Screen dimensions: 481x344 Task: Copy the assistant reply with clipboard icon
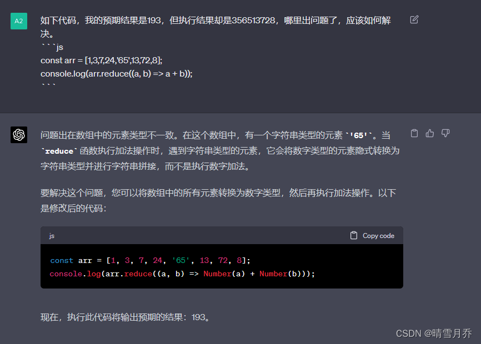(414, 133)
